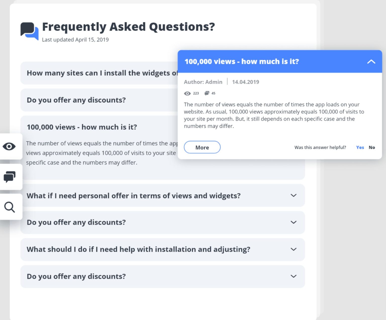386x320 pixels.
Task: Click 'Last updated April 15, 2019' text
Action: click(75, 39)
